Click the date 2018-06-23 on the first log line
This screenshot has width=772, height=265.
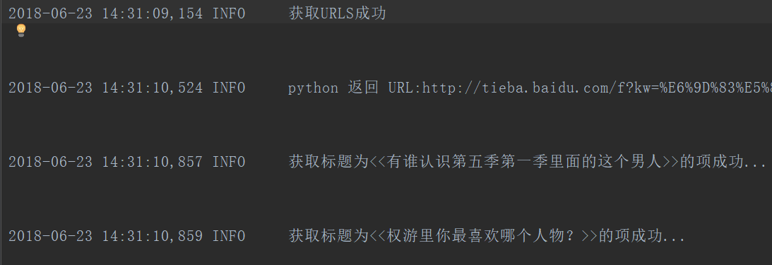(50, 14)
